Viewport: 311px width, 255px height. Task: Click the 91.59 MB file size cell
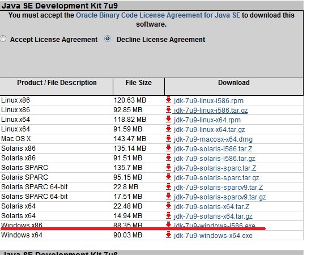pyautogui.click(x=127, y=129)
